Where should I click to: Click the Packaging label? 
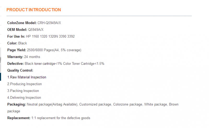[16, 104]
